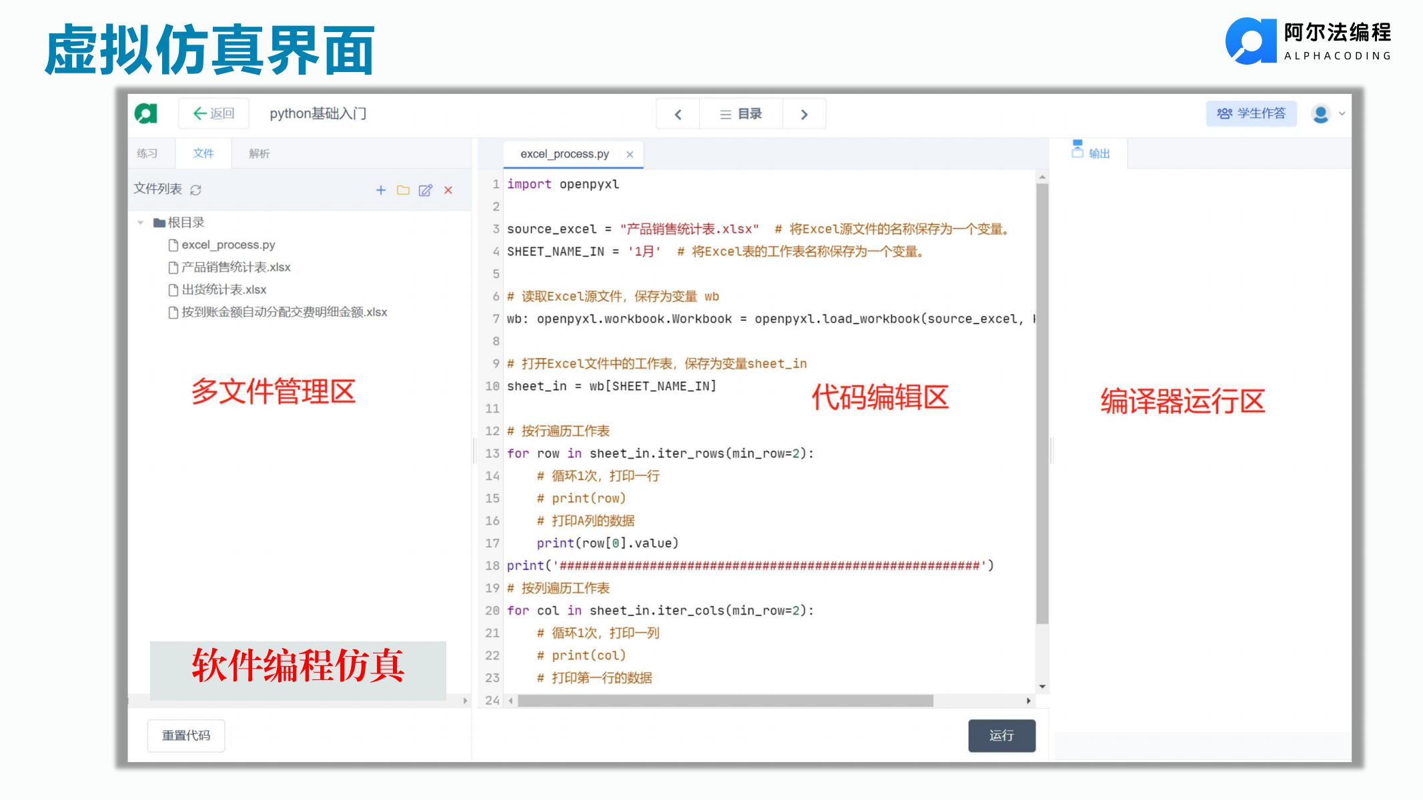The width and height of the screenshot is (1423, 800).
Task: Switch to the 练习 tab
Action: click(147, 153)
